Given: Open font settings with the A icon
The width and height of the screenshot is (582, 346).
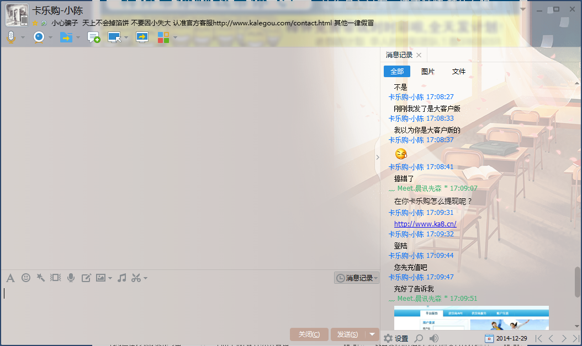Looking at the screenshot, I should pos(10,278).
